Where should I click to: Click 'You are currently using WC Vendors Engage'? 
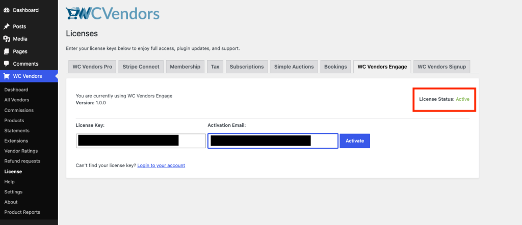124,96
